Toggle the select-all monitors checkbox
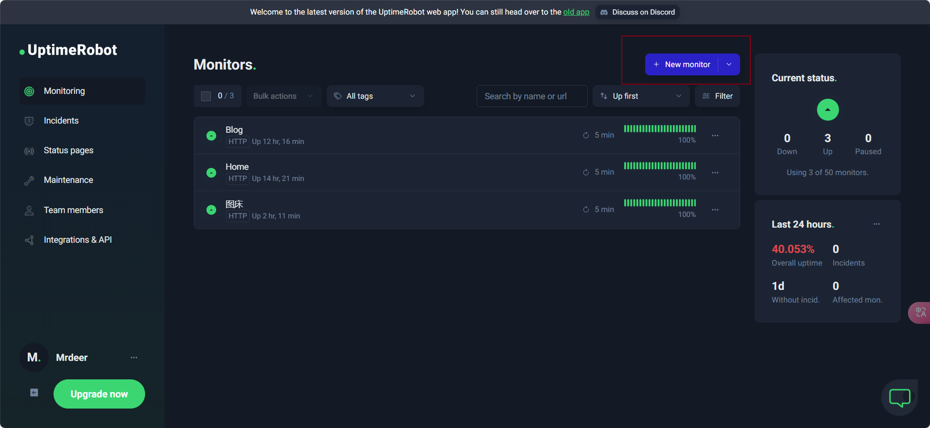Viewport: 930px width, 428px height. tap(206, 96)
